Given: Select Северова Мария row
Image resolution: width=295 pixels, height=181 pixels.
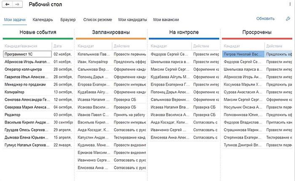Looking at the screenshot, I should pos(38,107).
